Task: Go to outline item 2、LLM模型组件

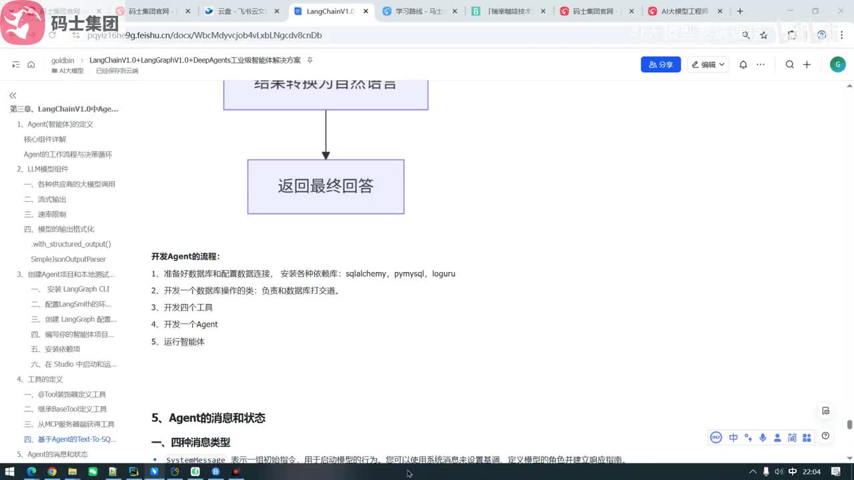Action: pyautogui.click(x=43, y=169)
